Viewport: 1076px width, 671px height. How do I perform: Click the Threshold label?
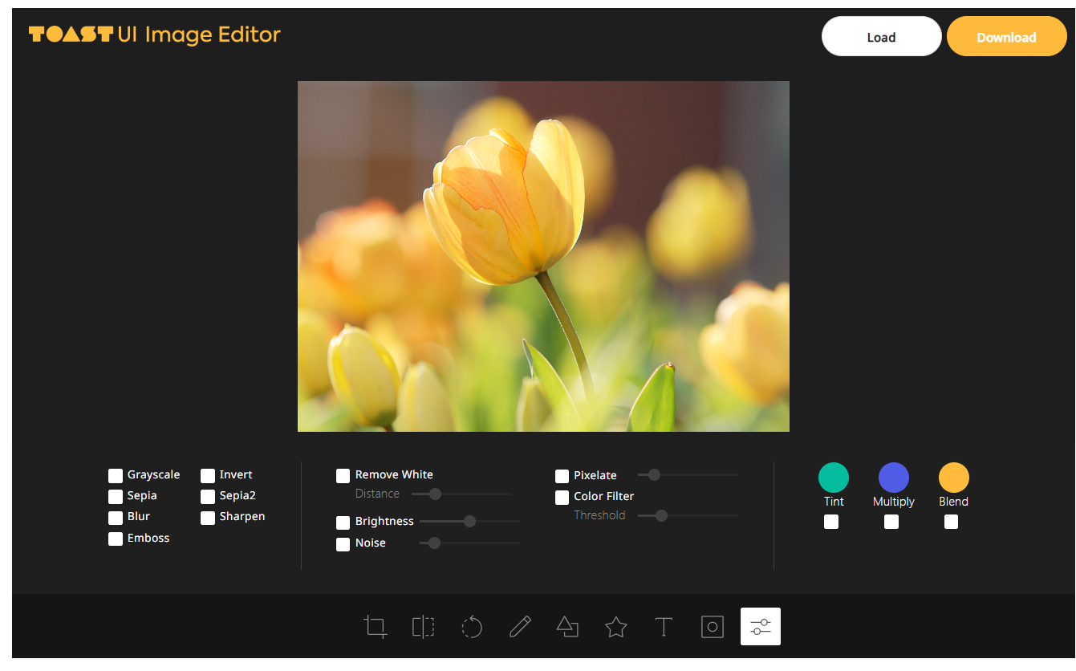click(599, 515)
